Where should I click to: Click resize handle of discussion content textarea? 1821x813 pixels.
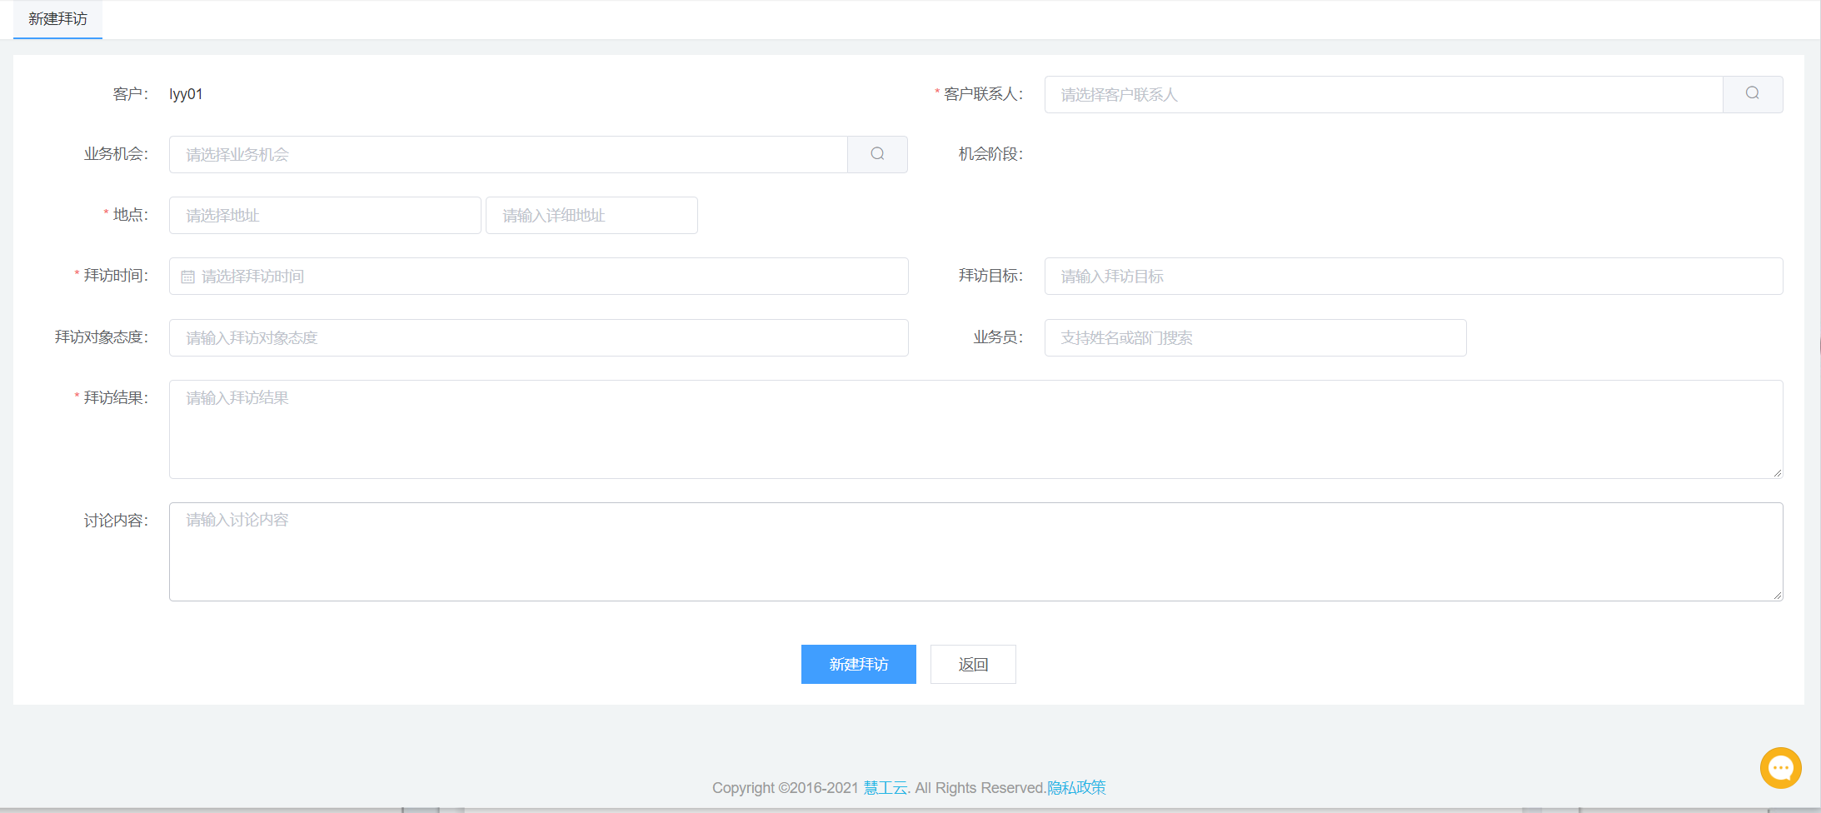pos(1777,595)
